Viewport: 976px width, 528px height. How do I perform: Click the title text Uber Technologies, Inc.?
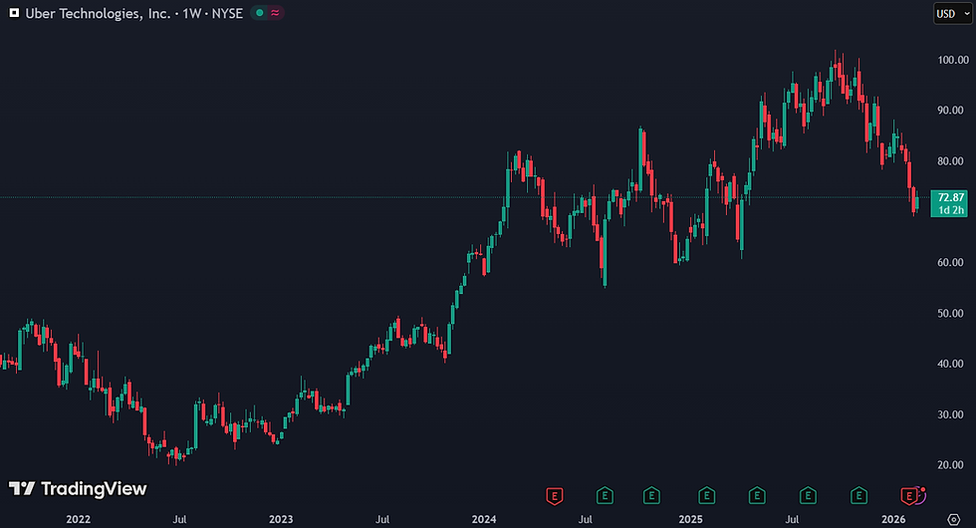point(98,13)
